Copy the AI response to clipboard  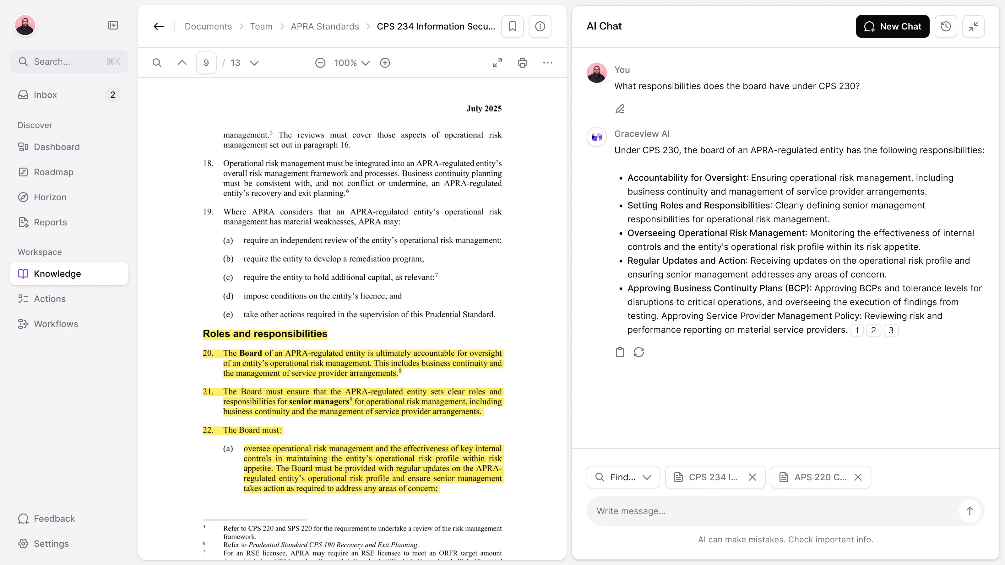click(620, 352)
